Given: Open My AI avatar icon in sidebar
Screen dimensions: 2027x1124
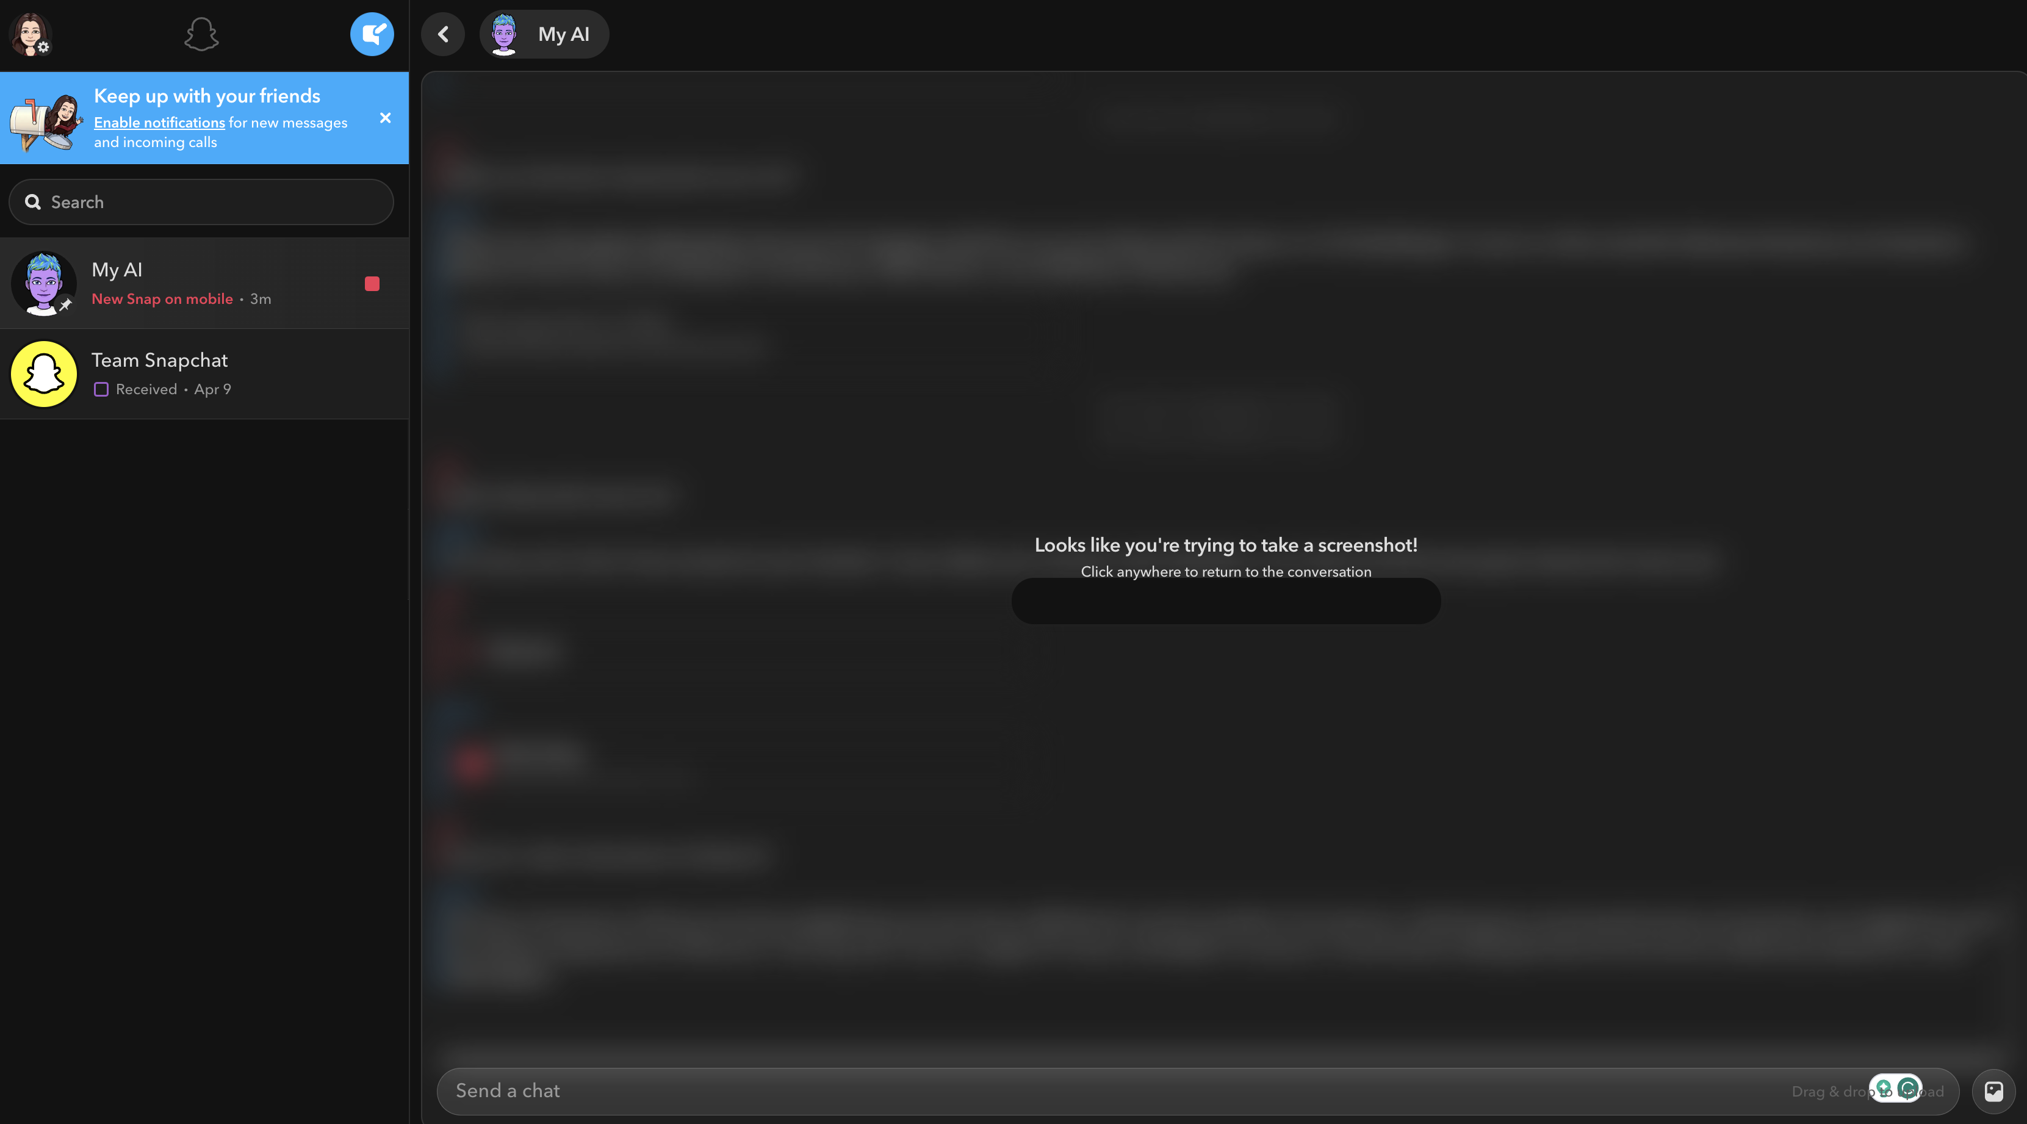Looking at the screenshot, I should click(43, 283).
